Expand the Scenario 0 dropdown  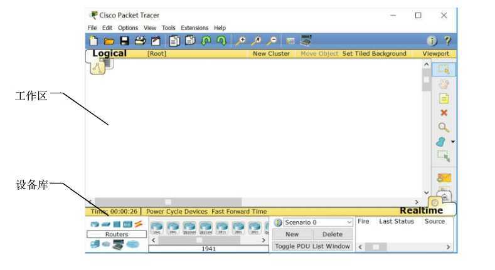(349, 222)
